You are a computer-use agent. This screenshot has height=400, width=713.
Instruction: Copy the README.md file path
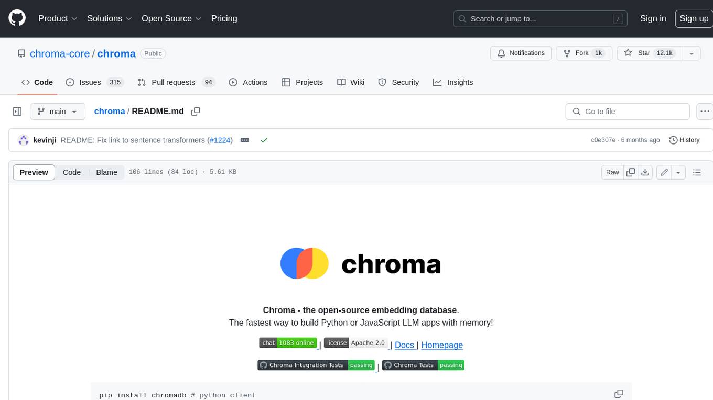click(x=196, y=112)
